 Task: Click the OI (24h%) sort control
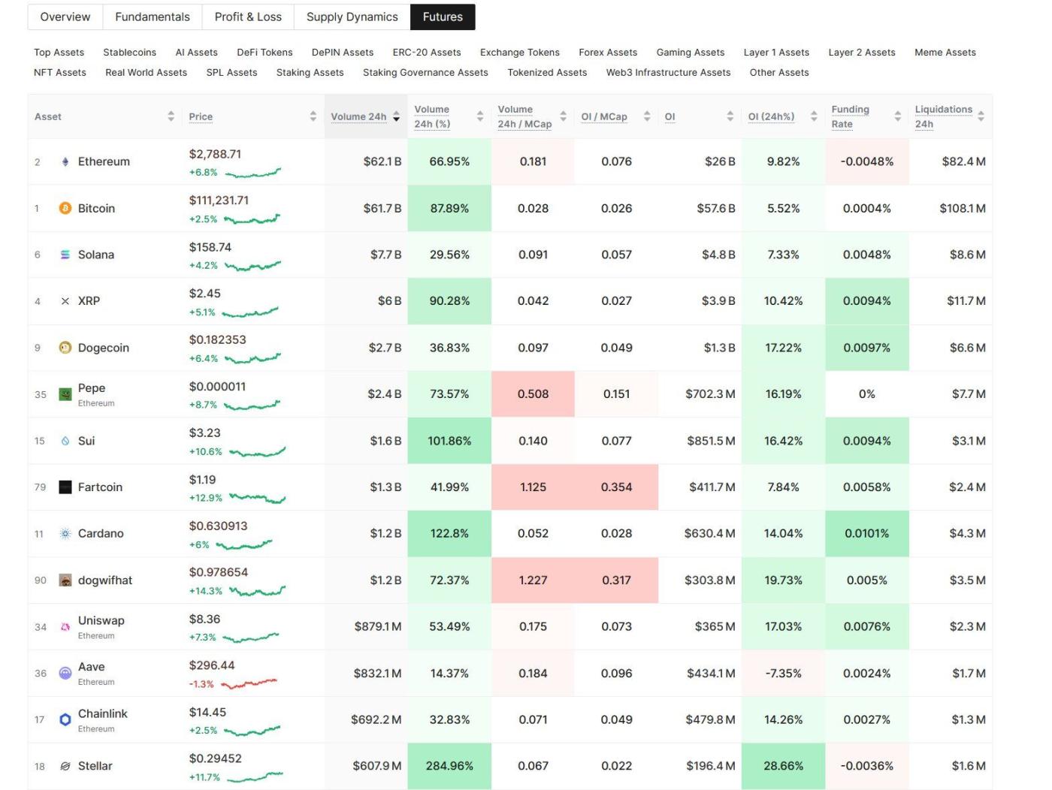click(812, 116)
